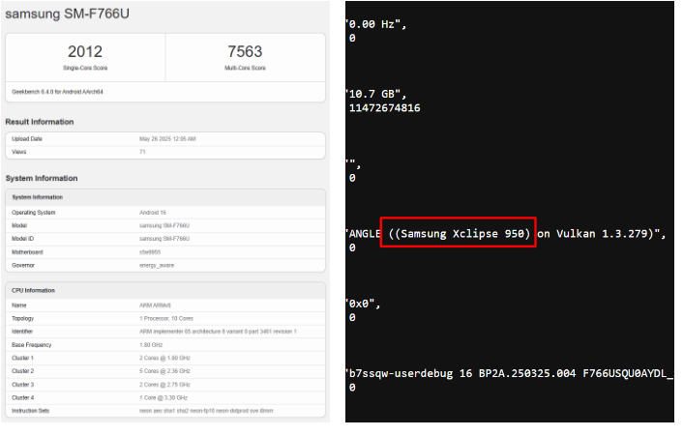
Task: Click the '10.7 GB' line in the terminal
Action: point(376,94)
